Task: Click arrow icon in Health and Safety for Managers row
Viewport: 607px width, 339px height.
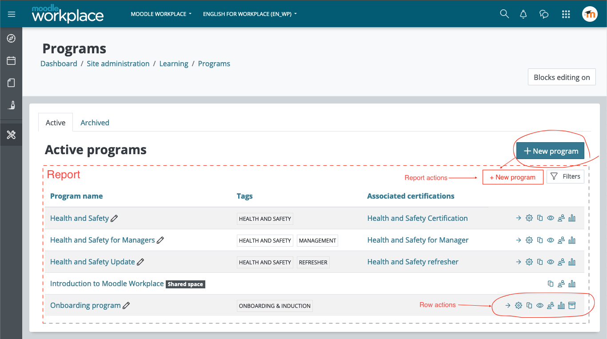Action: (x=519, y=240)
